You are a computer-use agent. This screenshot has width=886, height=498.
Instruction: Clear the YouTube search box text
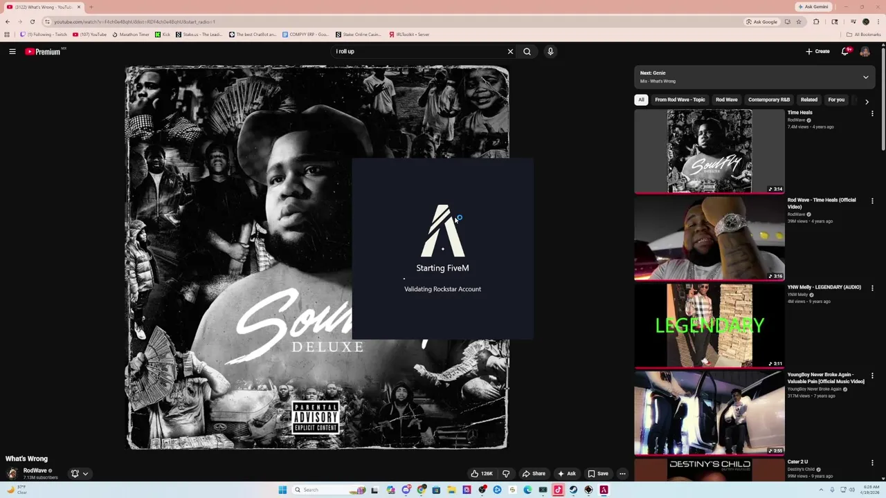[x=510, y=51]
